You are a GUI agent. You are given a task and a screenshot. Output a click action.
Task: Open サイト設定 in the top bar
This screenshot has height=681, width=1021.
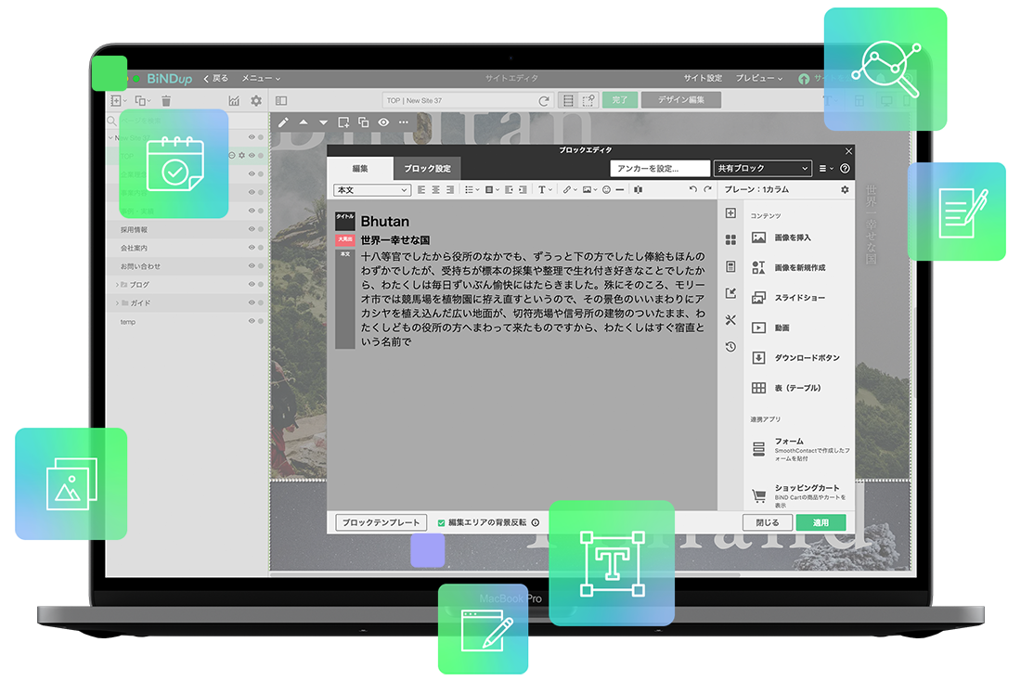703,78
